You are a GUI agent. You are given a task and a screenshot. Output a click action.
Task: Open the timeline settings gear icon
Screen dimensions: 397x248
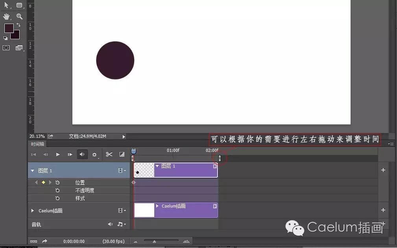point(94,154)
